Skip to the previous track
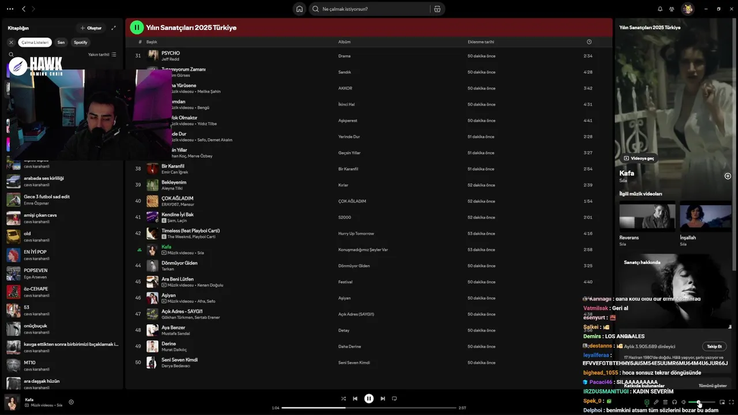 click(355, 398)
